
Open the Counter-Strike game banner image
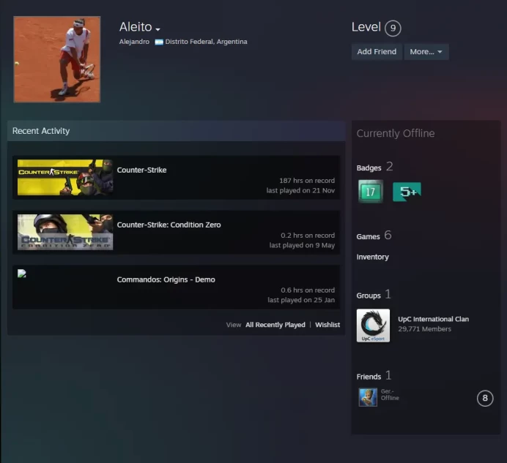pyautogui.click(x=65, y=177)
